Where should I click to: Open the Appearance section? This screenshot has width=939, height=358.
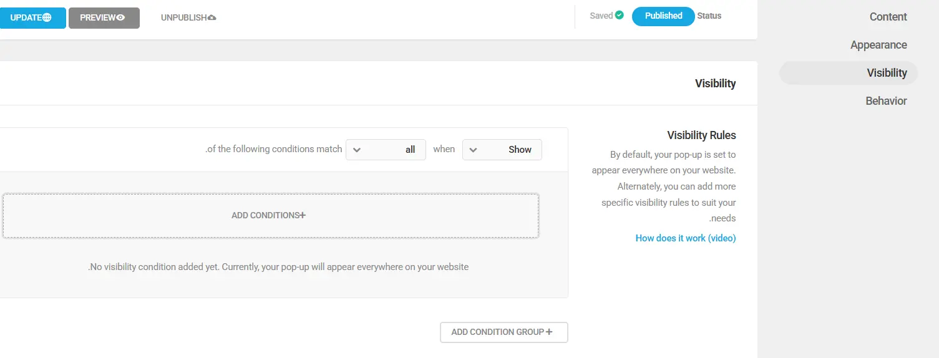[878, 45]
